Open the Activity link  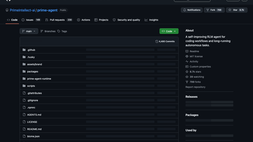(192, 61)
